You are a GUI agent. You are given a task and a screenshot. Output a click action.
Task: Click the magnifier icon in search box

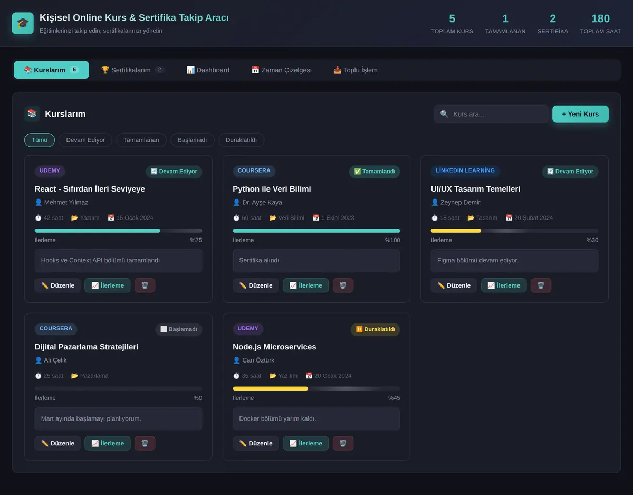click(x=444, y=114)
